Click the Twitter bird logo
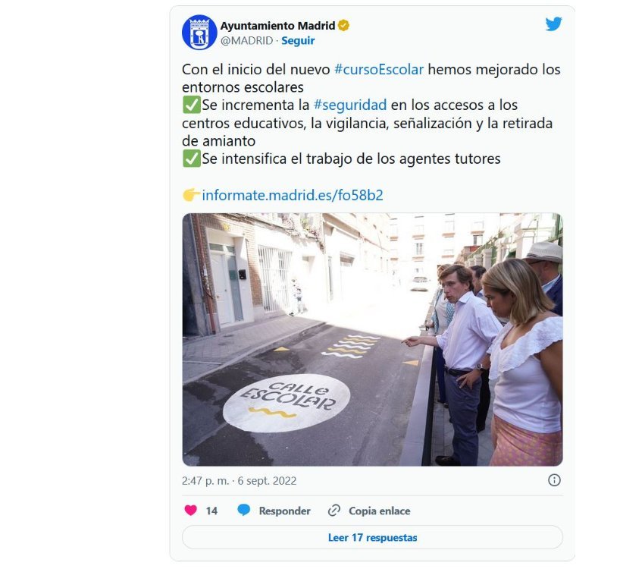Viewport: 620px width, 569px height. [x=553, y=24]
